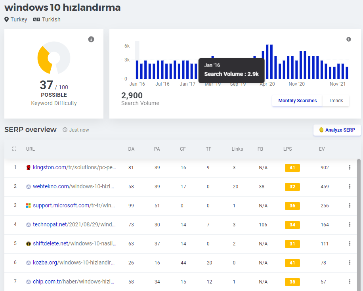Click the yellow LPS 41 badge for kingston.com

click(x=292, y=168)
